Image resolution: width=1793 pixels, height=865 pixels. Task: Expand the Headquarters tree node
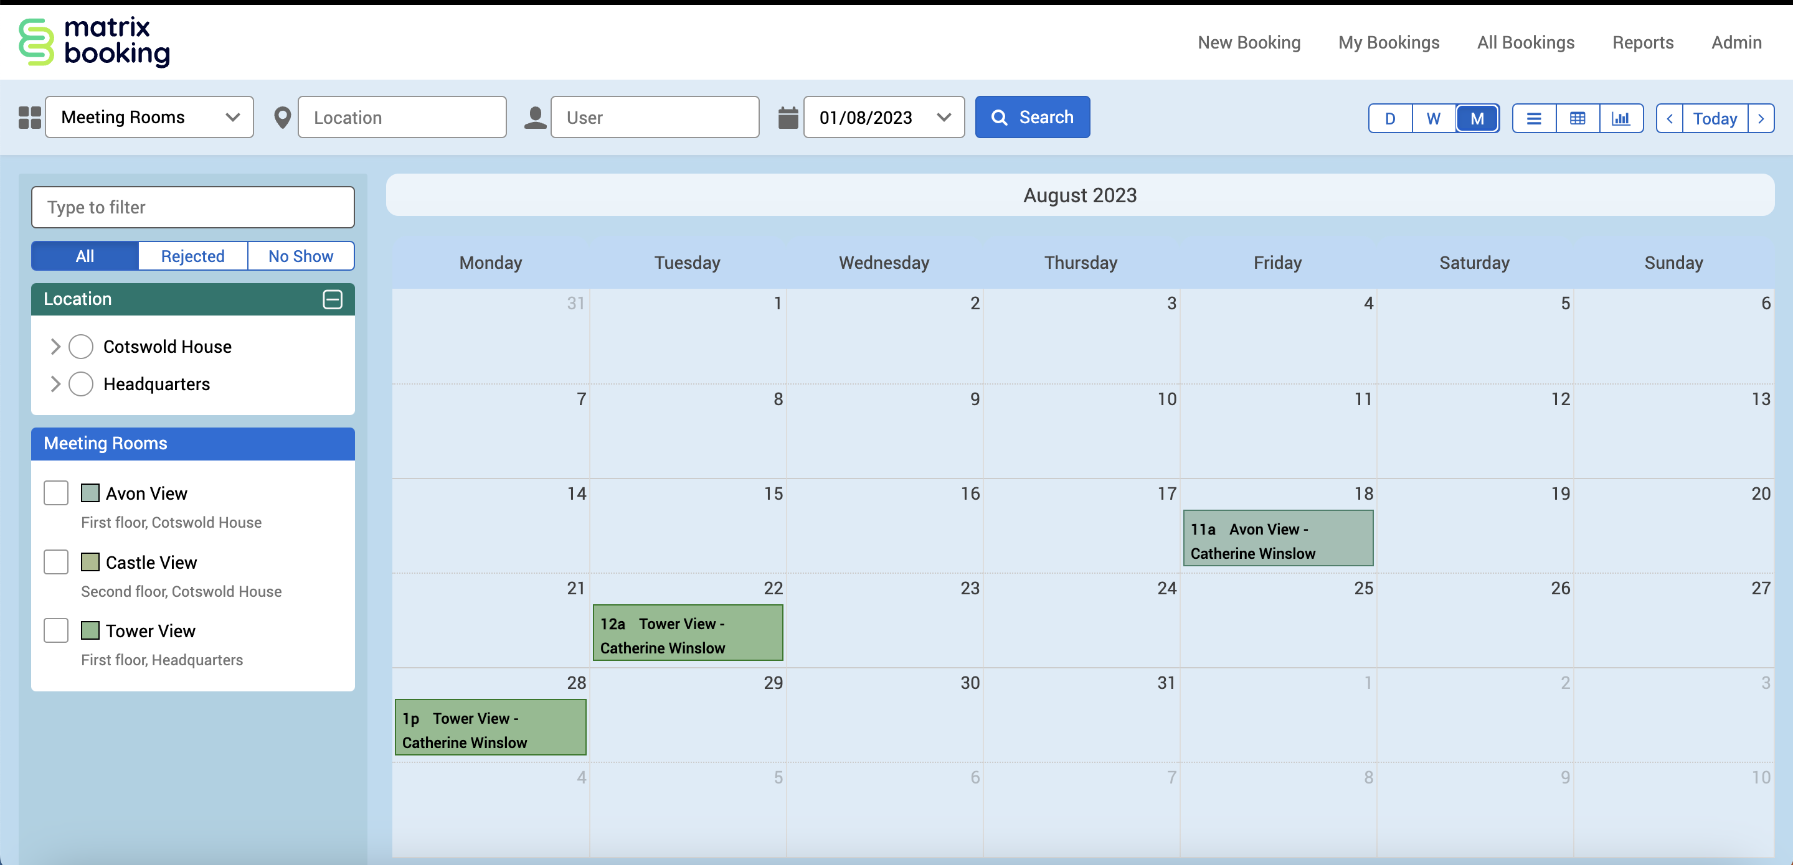(55, 384)
